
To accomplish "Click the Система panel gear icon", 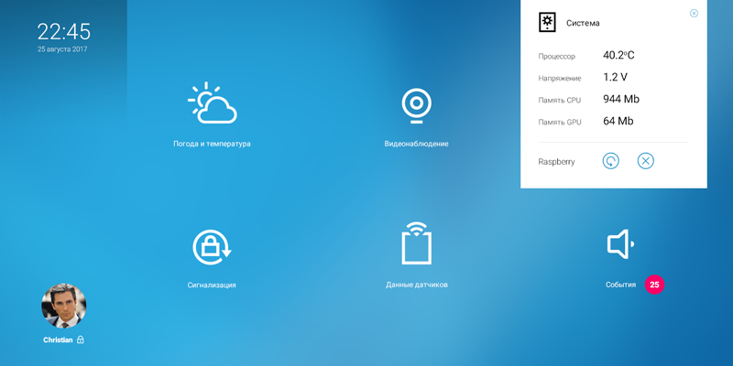I will [547, 22].
